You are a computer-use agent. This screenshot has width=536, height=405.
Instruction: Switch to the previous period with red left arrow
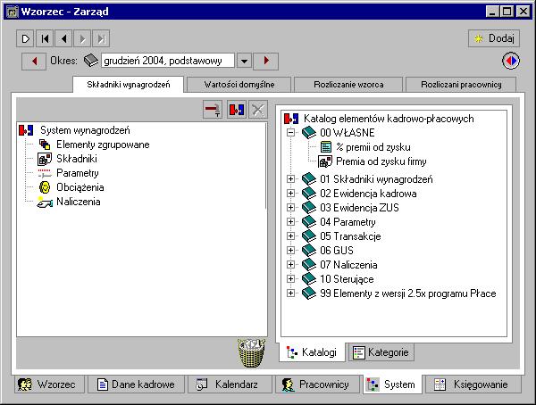click(x=34, y=62)
